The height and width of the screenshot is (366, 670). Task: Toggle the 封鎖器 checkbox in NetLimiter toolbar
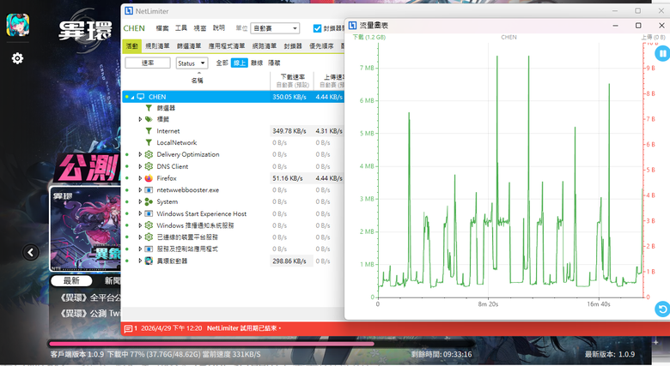(x=317, y=28)
